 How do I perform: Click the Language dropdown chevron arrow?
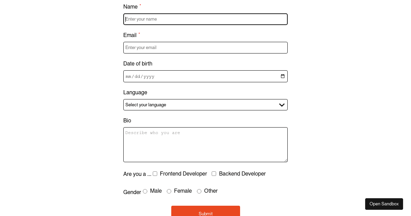(x=282, y=105)
